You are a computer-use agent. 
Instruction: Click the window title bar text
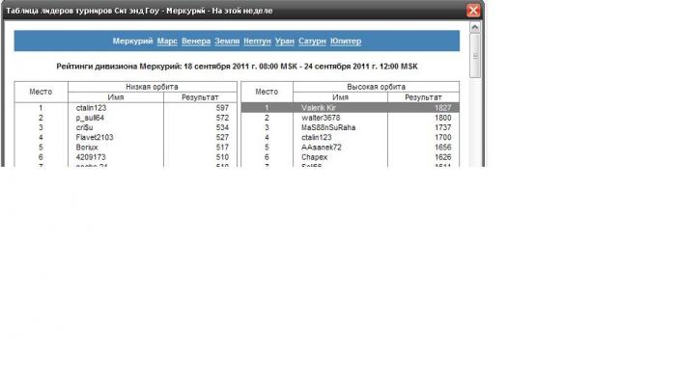tap(139, 11)
